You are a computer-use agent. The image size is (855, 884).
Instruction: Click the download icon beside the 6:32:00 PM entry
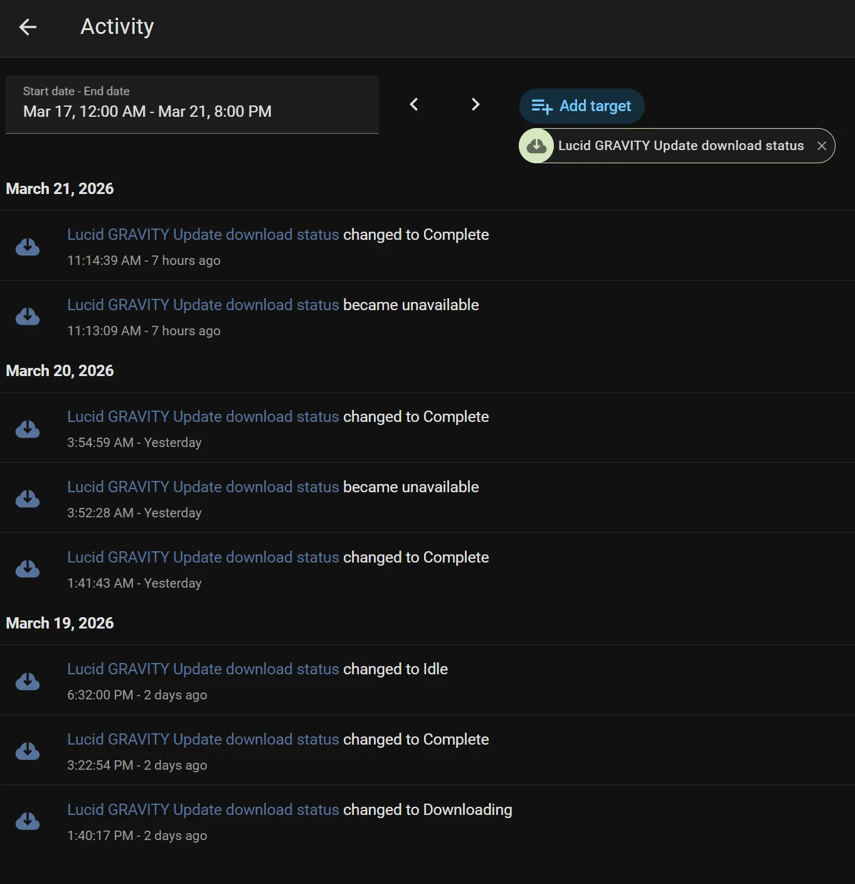tap(28, 681)
